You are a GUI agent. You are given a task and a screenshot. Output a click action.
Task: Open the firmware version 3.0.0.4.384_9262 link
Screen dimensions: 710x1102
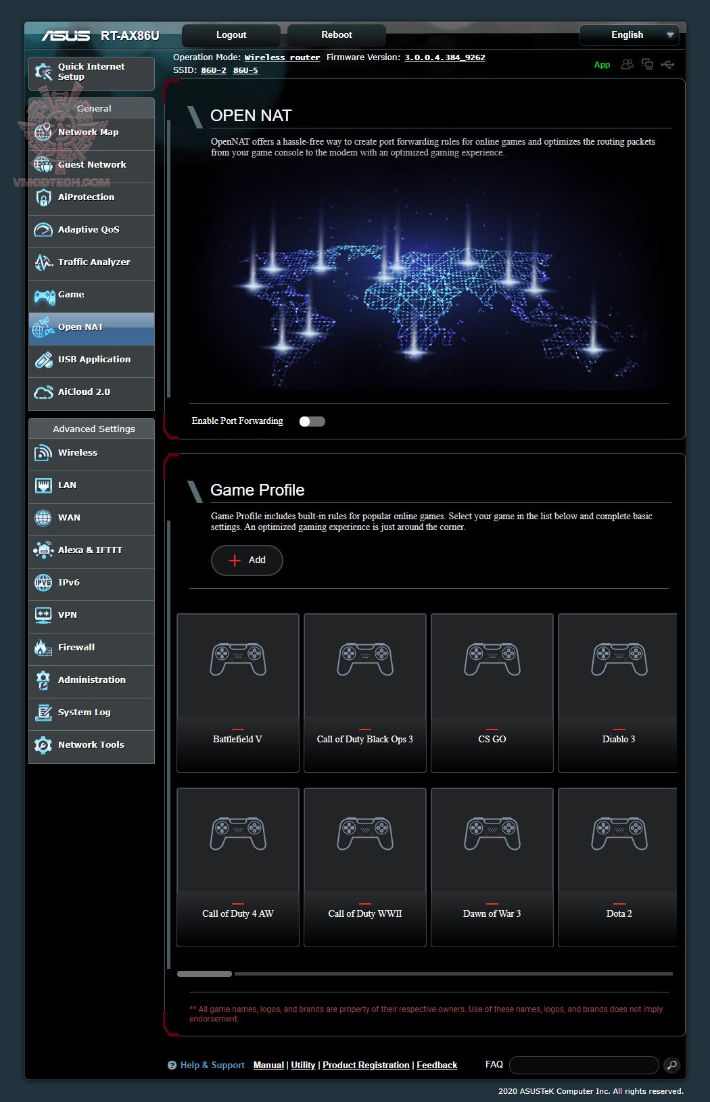click(444, 57)
